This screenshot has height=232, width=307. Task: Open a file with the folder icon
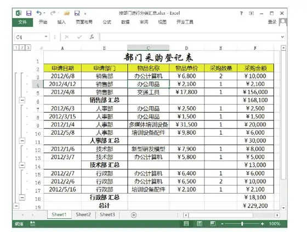[67, 13]
